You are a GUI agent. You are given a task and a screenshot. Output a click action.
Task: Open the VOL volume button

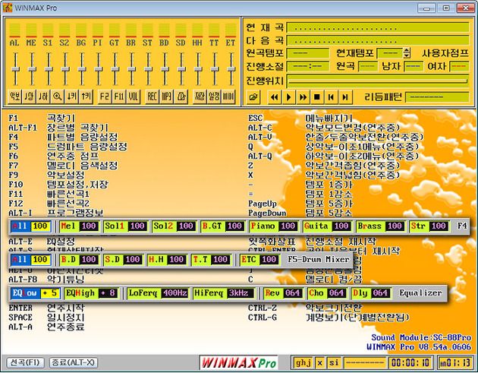tap(133, 96)
